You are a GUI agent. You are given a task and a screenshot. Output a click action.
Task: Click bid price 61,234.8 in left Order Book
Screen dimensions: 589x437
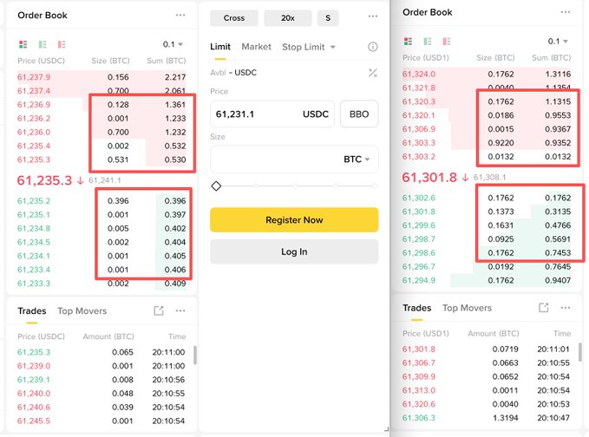(34, 228)
